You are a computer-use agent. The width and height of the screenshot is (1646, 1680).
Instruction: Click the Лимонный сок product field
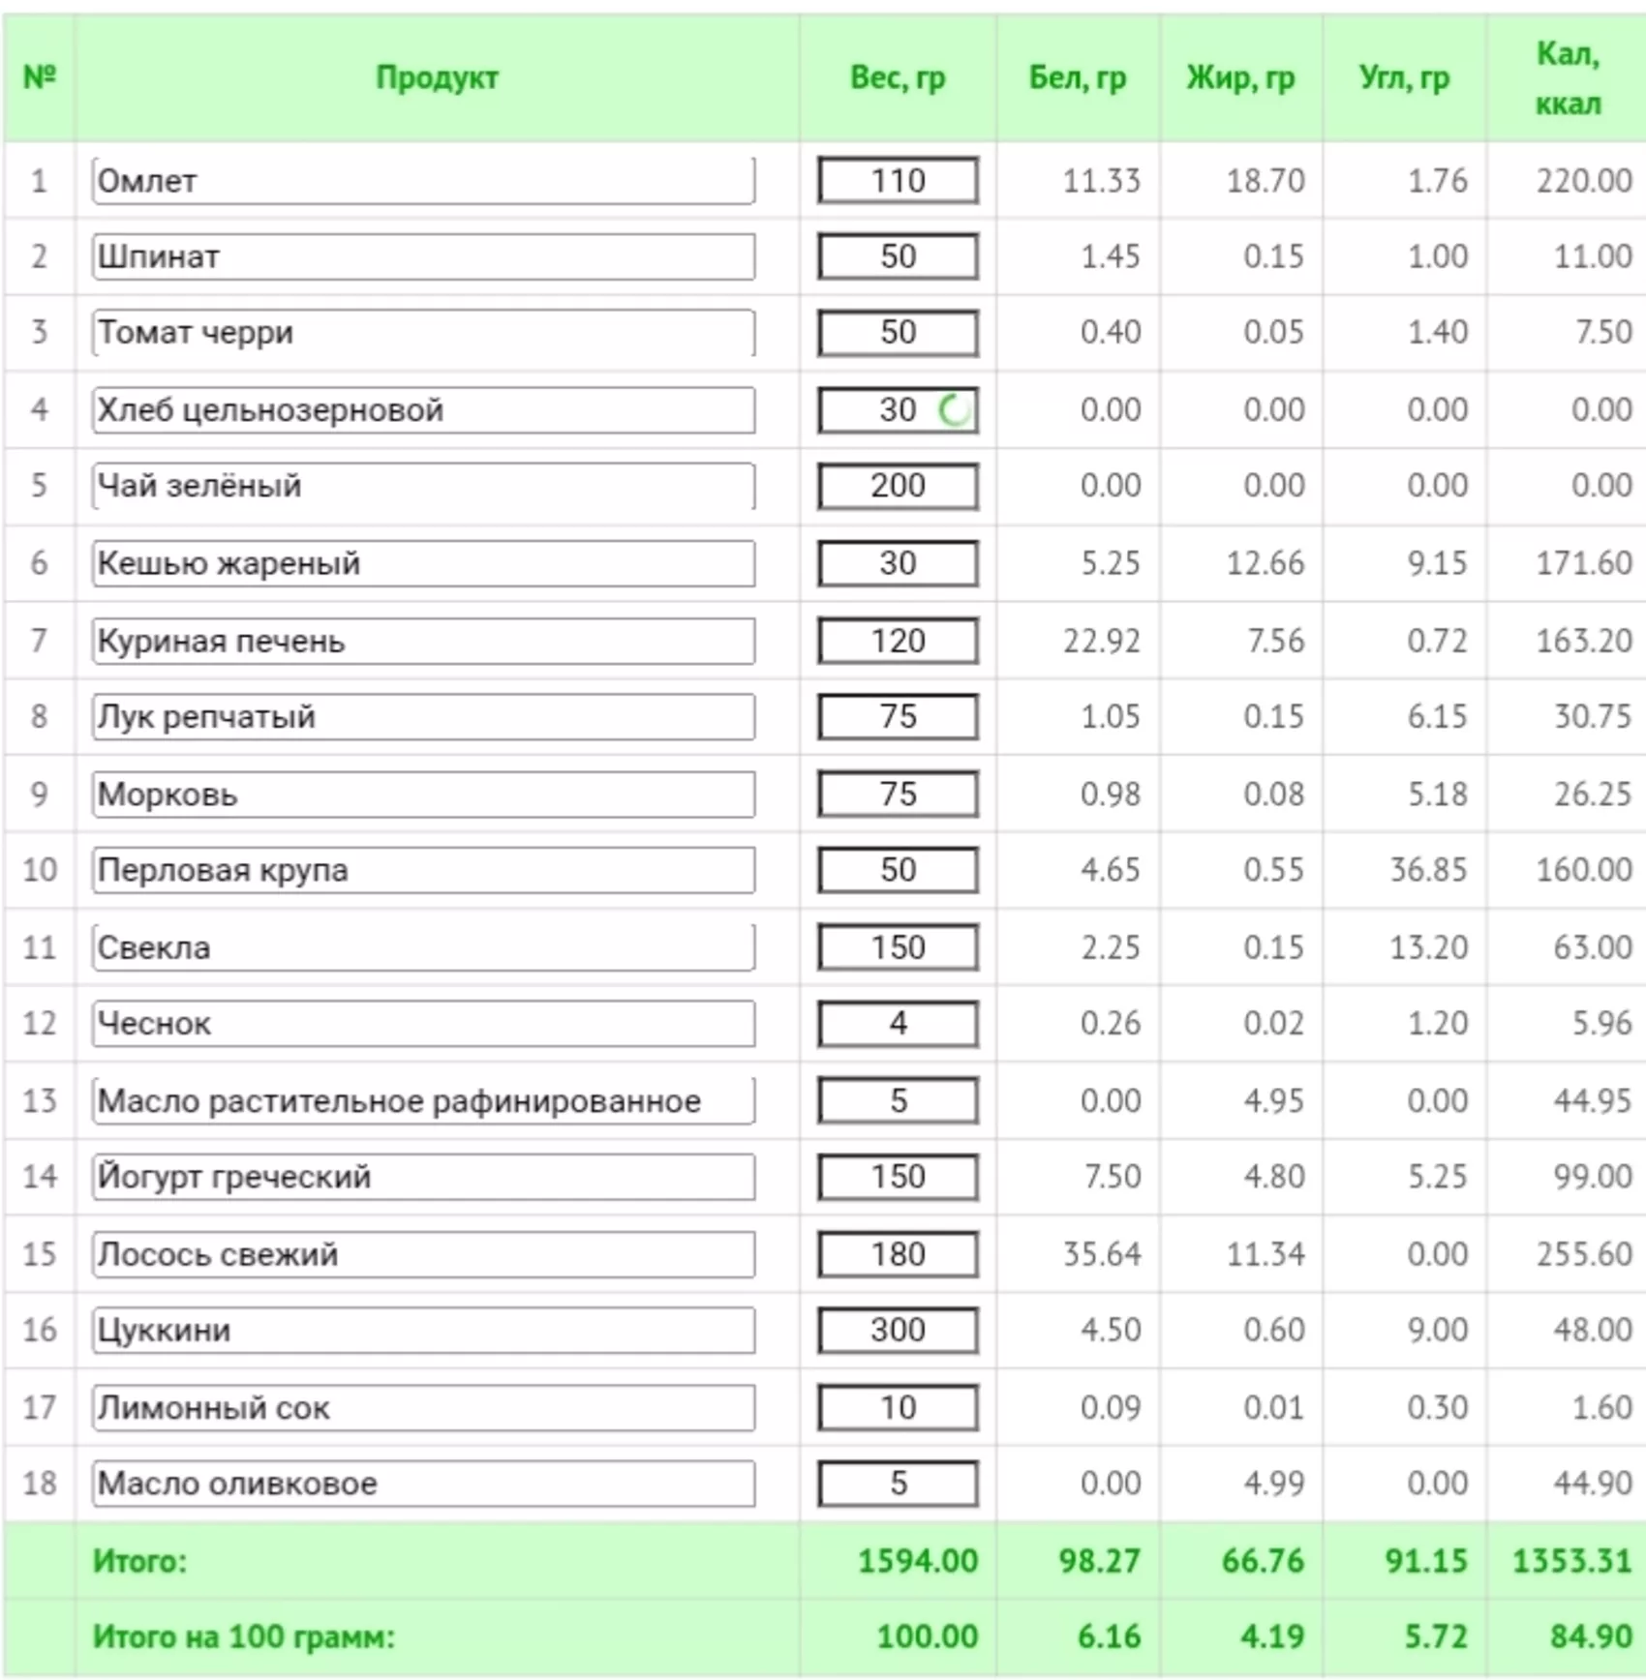click(x=423, y=1408)
